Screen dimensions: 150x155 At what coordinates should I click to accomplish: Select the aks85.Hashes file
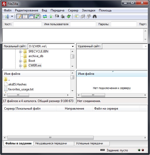click(17, 84)
